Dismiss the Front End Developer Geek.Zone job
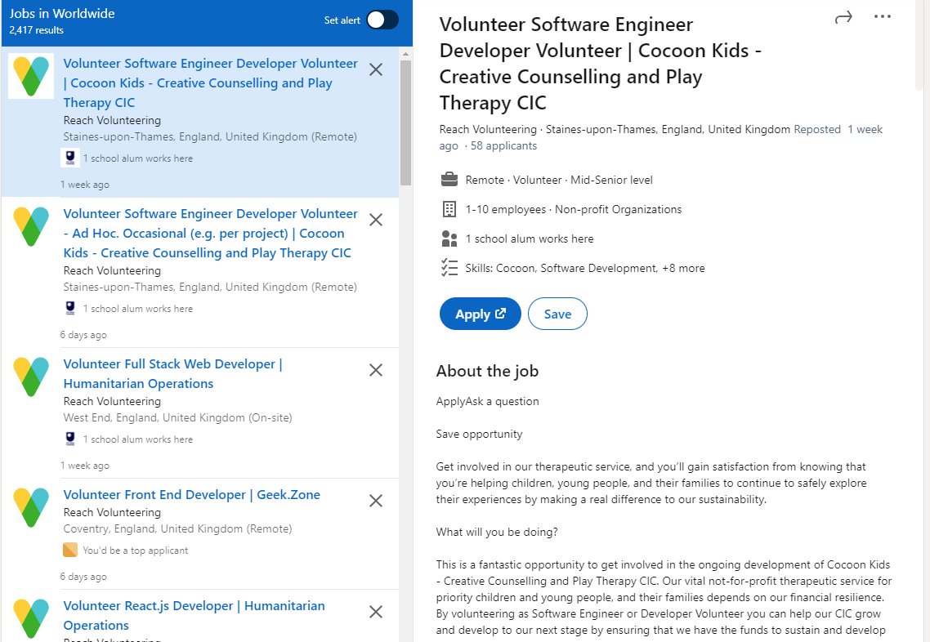This screenshot has height=642, width=930. (375, 501)
